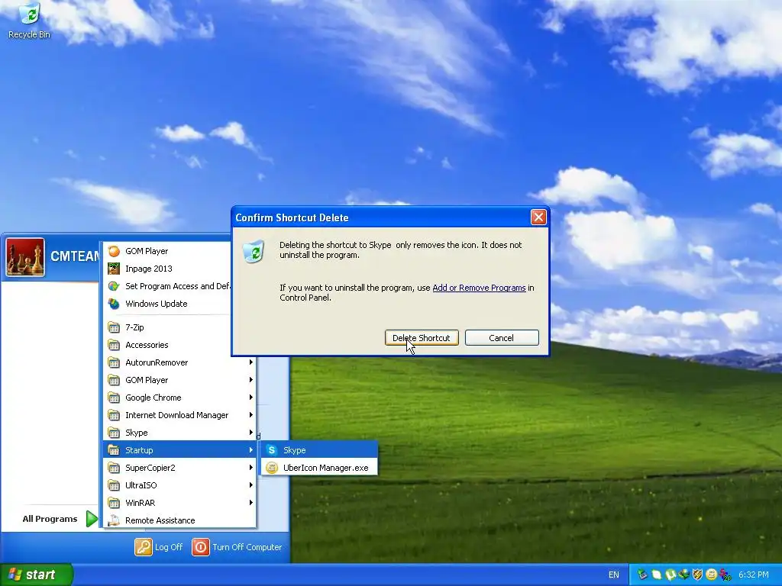Click the Safely Remove Hardware tray icon

coord(642,575)
